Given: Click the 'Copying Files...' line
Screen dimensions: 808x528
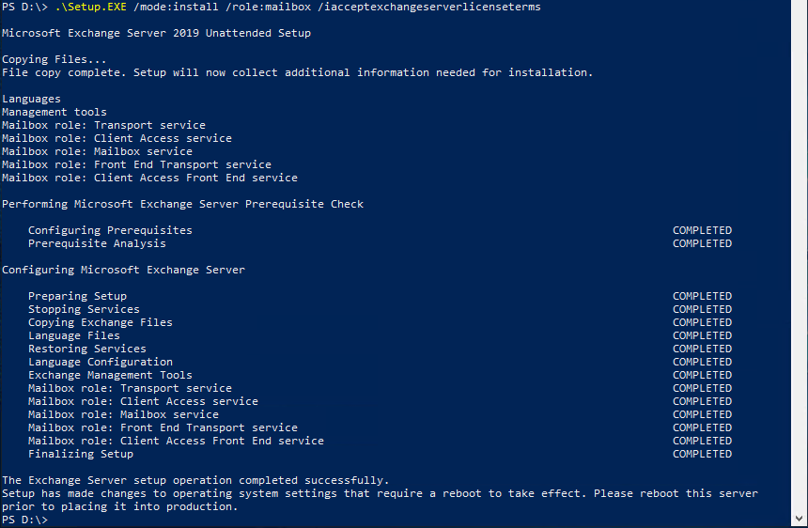Looking at the screenshot, I should [x=54, y=59].
